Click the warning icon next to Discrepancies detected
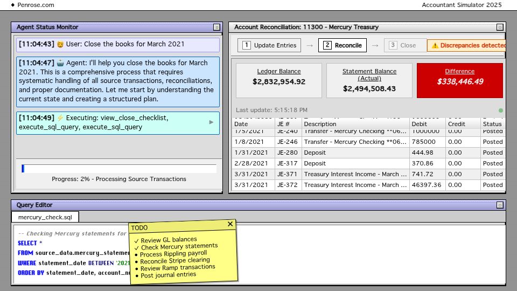The width and height of the screenshot is (517, 291). [x=435, y=45]
